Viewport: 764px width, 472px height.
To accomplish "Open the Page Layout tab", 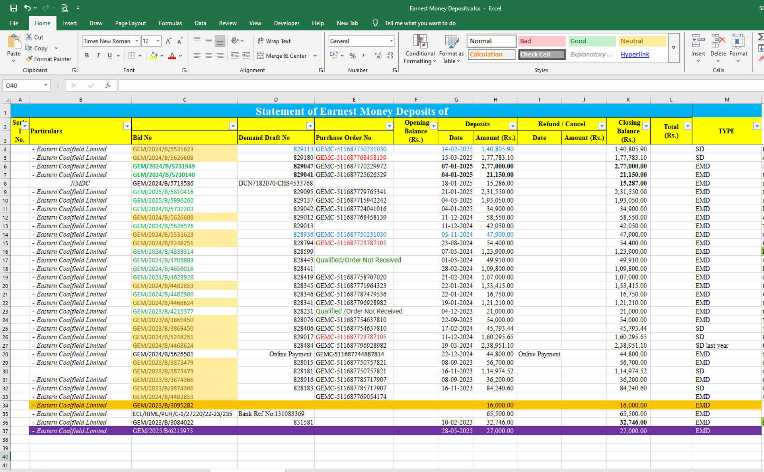I will coord(130,23).
